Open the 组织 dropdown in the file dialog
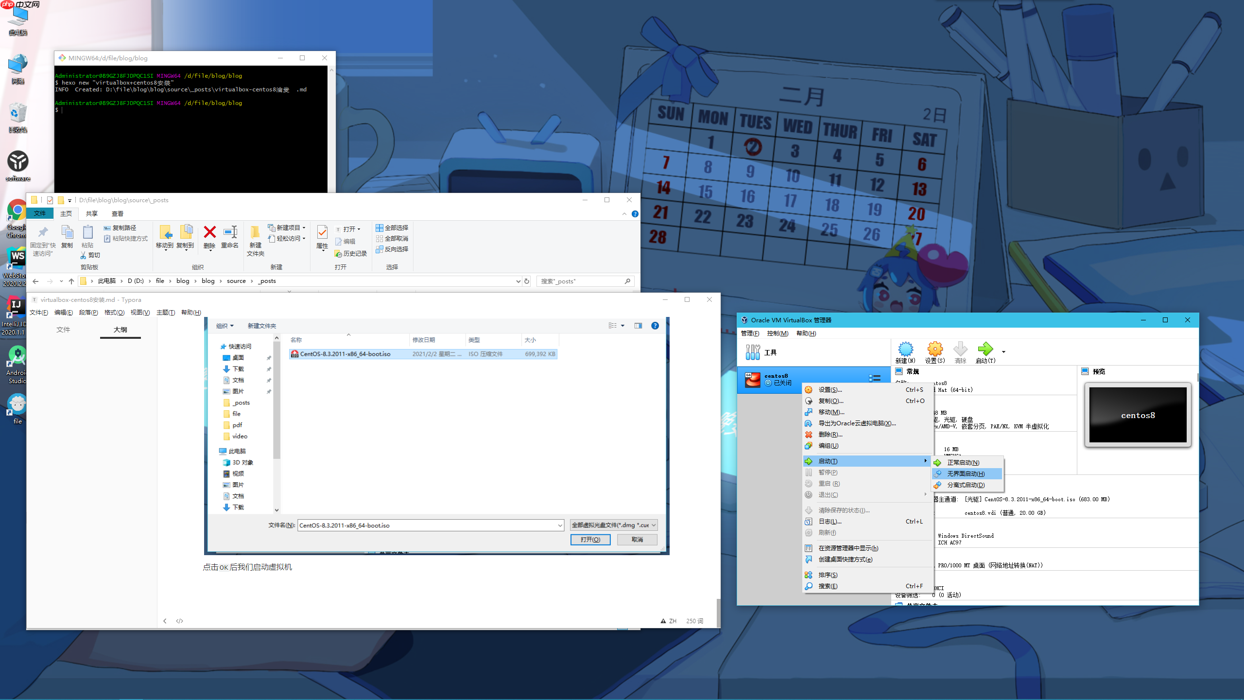The height and width of the screenshot is (700, 1244). (225, 326)
